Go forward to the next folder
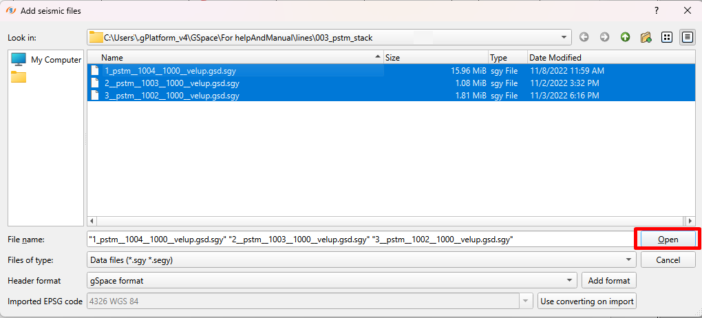 [x=604, y=38]
